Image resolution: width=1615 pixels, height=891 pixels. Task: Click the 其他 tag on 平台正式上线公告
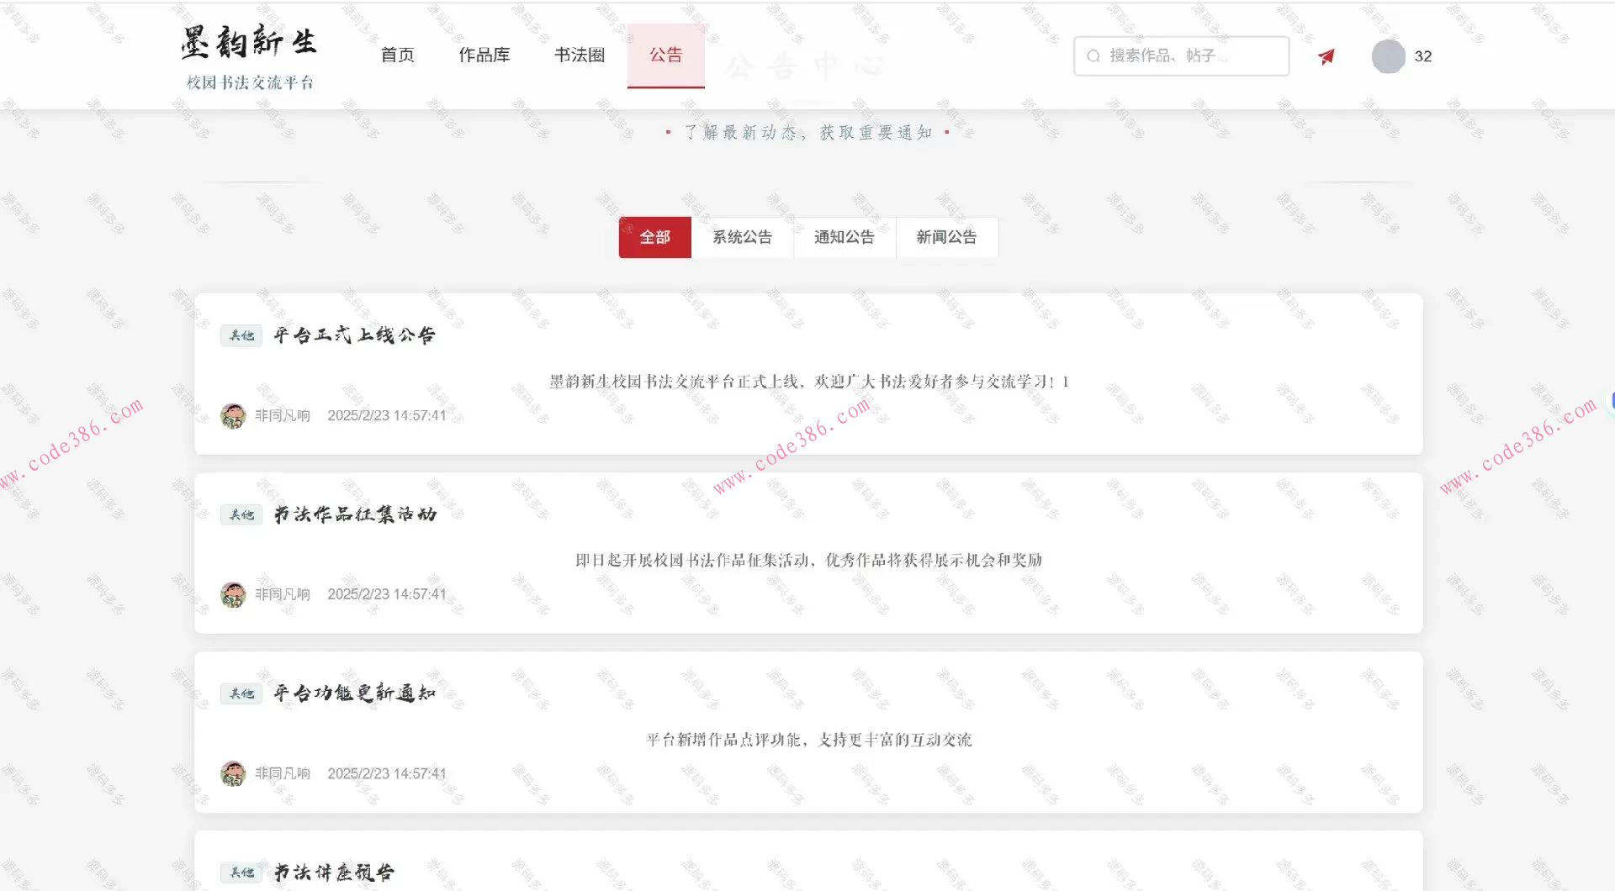pyautogui.click(x=241, y=335)
